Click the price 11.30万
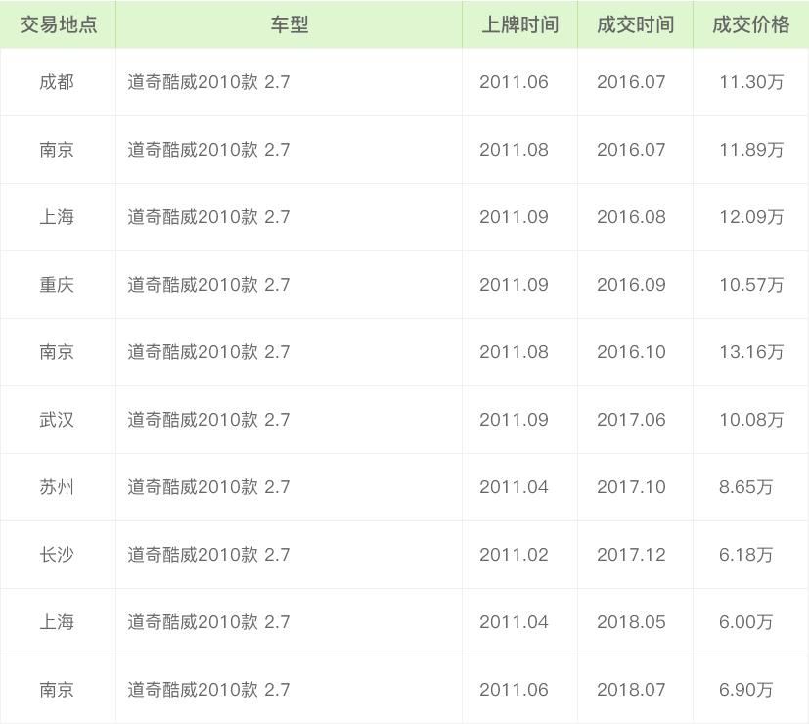 [751, 82]
